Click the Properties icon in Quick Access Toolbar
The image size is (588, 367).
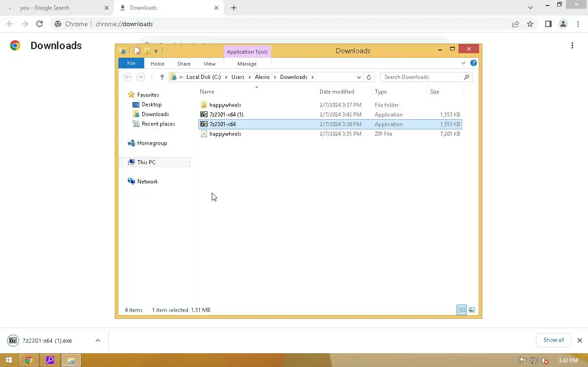[137, 51]
